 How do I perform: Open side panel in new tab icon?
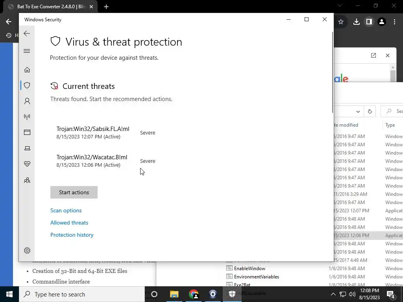(373, 55)
